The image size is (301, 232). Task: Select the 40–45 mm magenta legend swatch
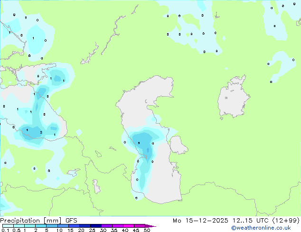point(129,226)
